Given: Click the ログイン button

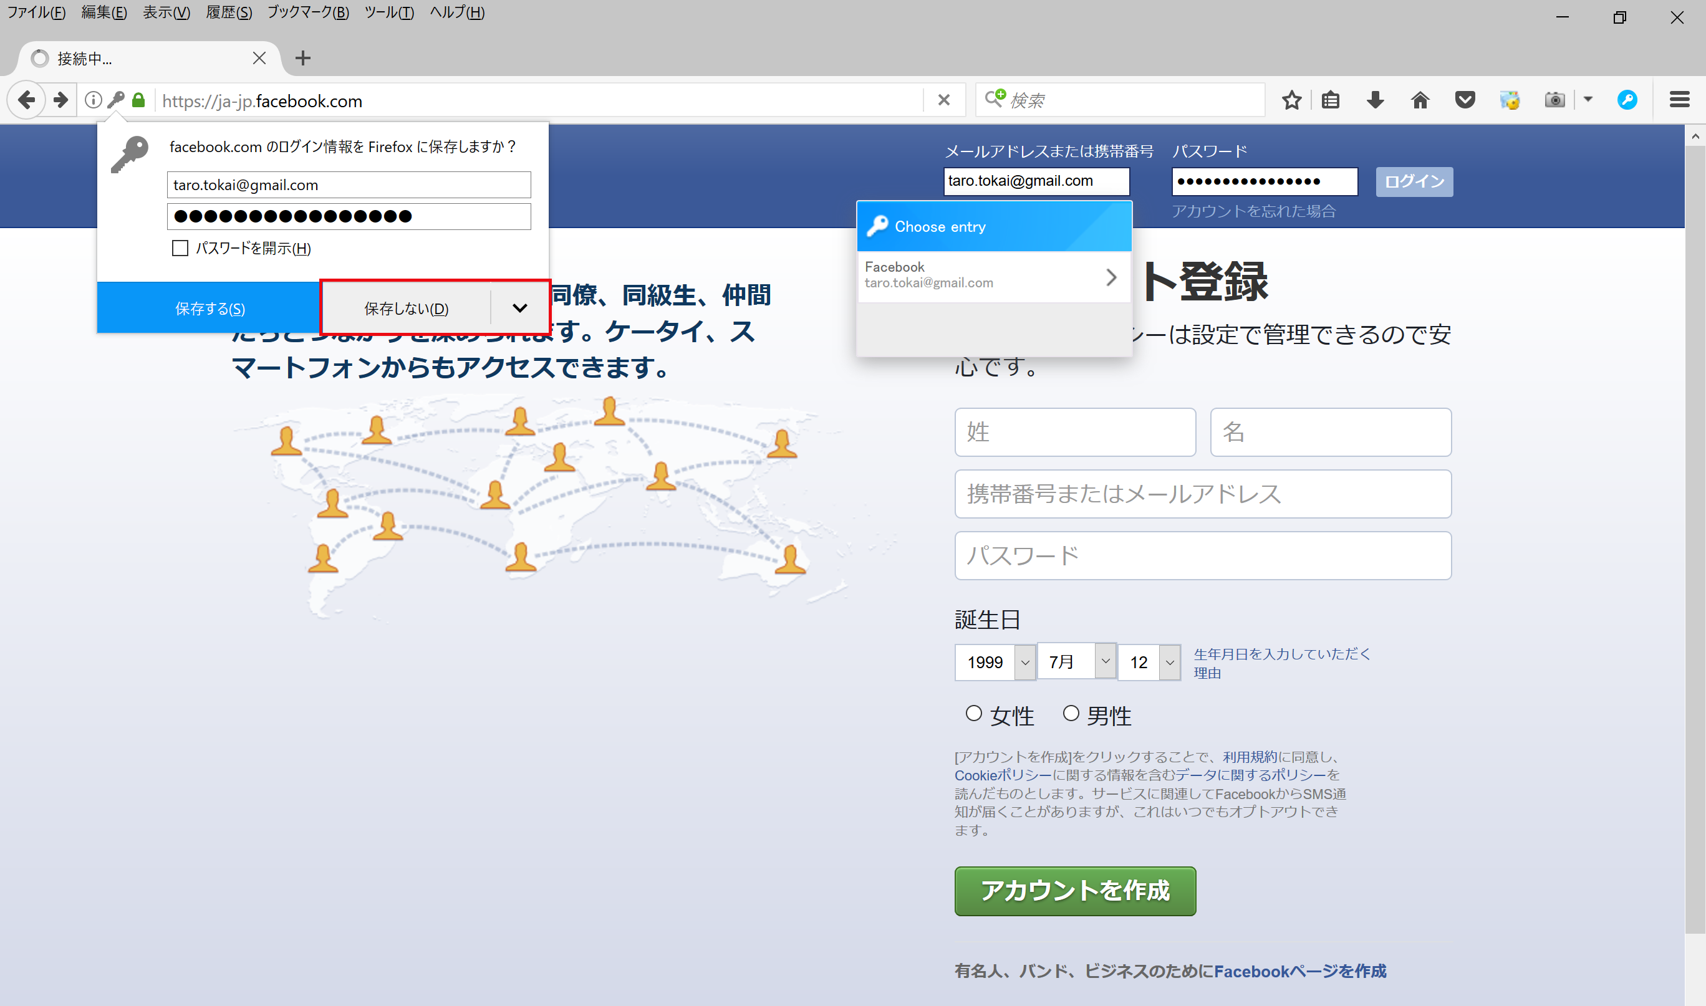Looking at the screenshot, I should (1414, 181).
